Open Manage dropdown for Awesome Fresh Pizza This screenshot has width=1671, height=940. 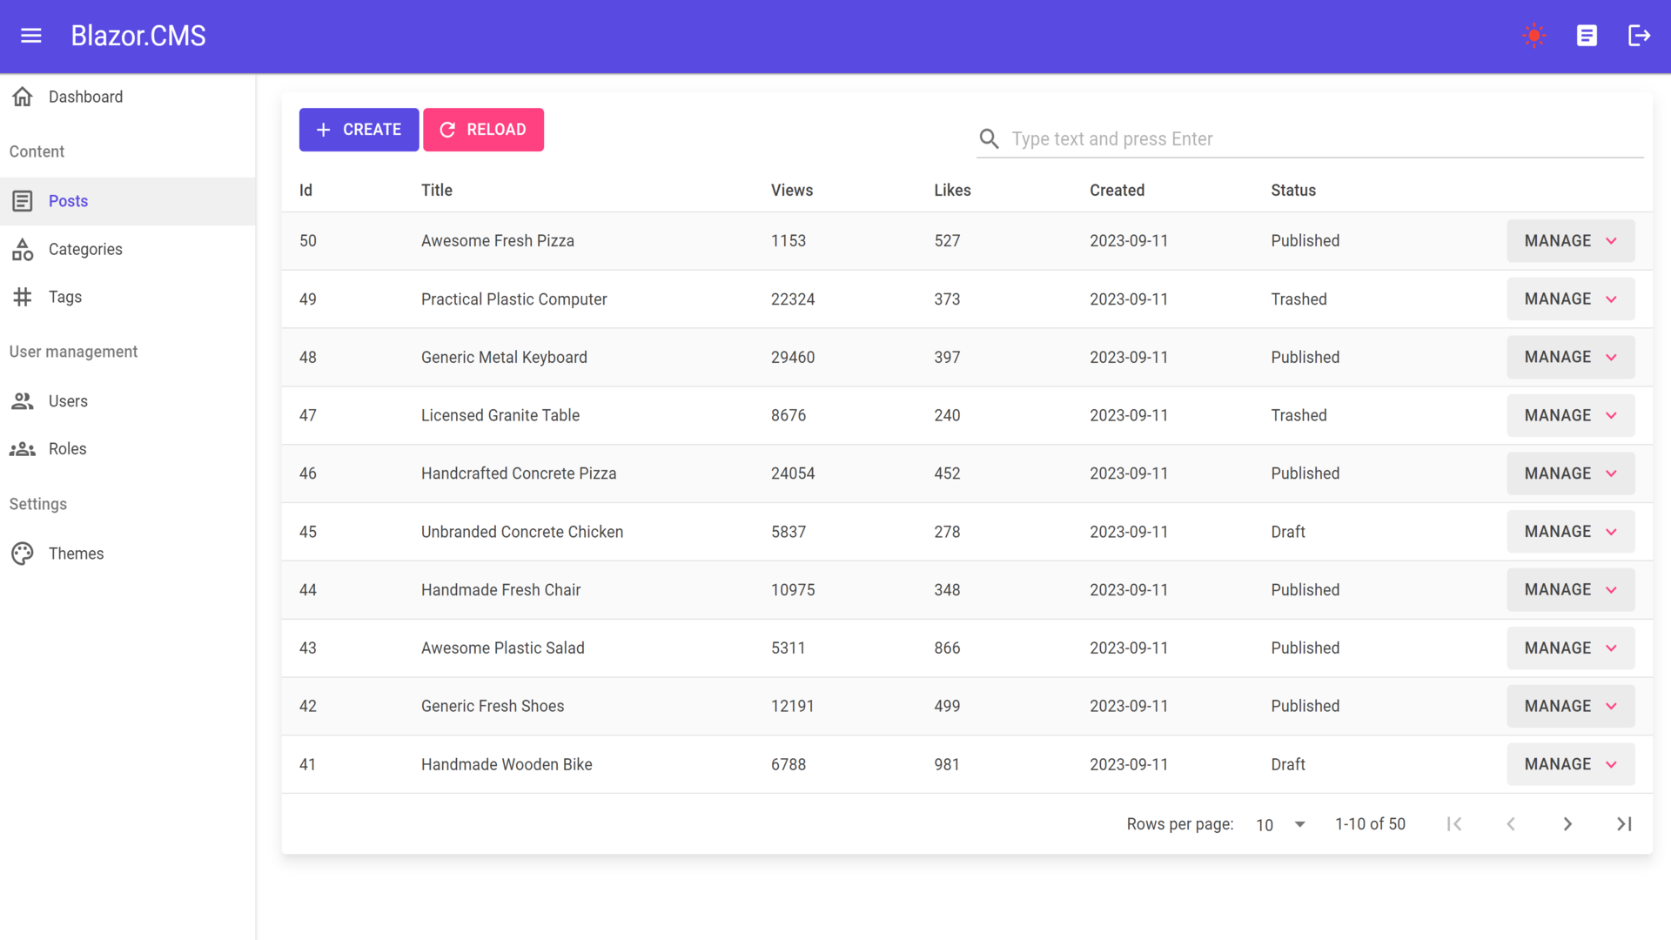tap(1570, 241)
